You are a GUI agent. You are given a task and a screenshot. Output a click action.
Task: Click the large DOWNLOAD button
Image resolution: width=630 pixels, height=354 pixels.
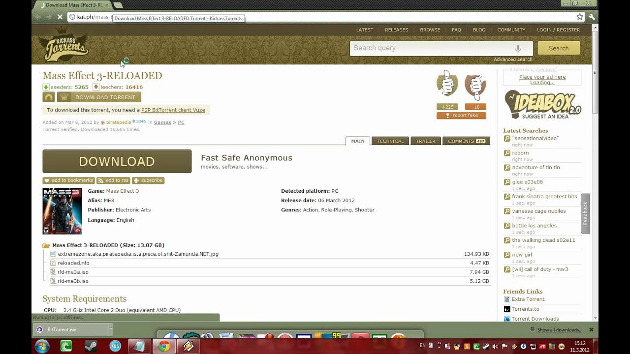117,161
